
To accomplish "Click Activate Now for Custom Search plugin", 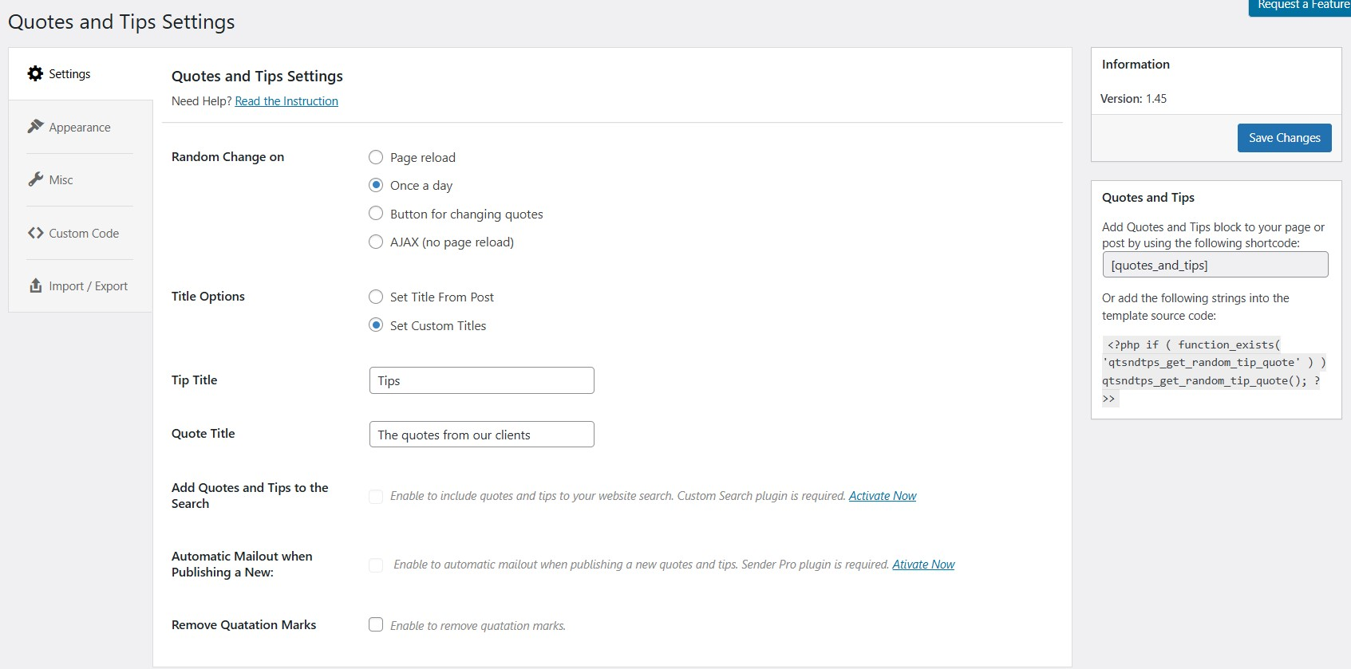I will tap(882, 496).
